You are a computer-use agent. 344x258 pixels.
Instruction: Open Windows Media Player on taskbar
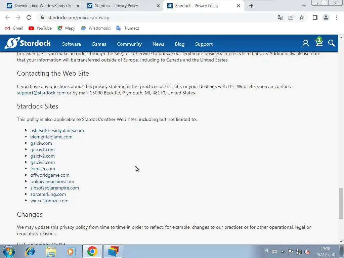click(71, 251)
